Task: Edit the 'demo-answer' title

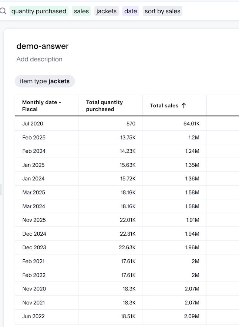Action: point(43,46)
